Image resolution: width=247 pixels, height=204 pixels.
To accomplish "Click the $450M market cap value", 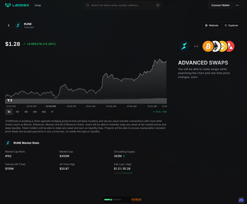I will [64, 156].
